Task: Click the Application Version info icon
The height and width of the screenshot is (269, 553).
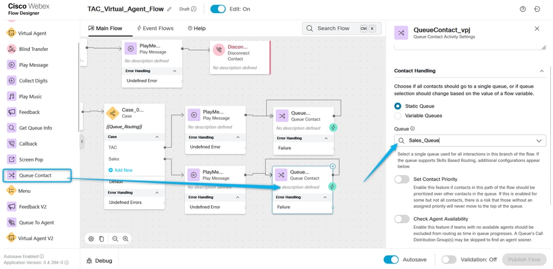Action: click(x=66, y=263)
